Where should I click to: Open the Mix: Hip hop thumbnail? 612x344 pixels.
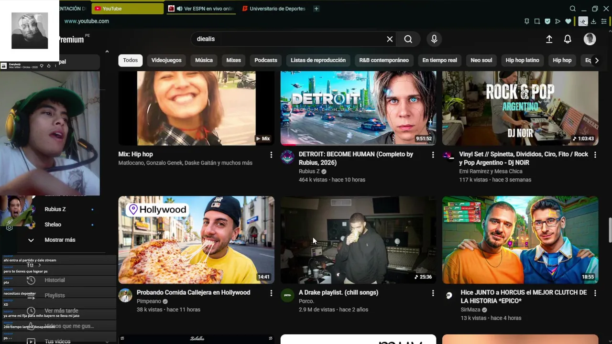[x=197, y=108]
